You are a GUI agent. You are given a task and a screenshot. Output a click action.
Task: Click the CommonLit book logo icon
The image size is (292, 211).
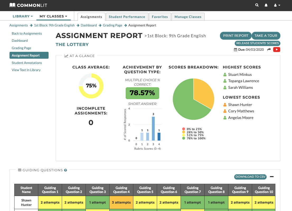click(x=12, y=5)
